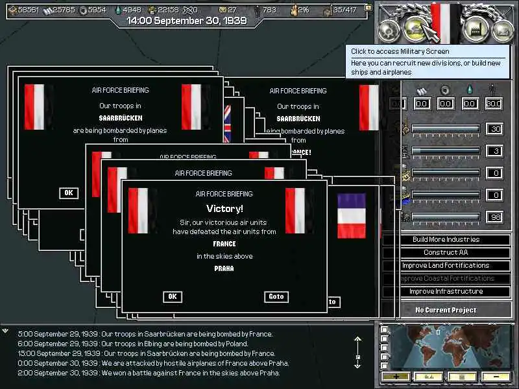Click the zoom-in plus button under minimap
This screenshot has height=389, width=519.
point(396,377)
